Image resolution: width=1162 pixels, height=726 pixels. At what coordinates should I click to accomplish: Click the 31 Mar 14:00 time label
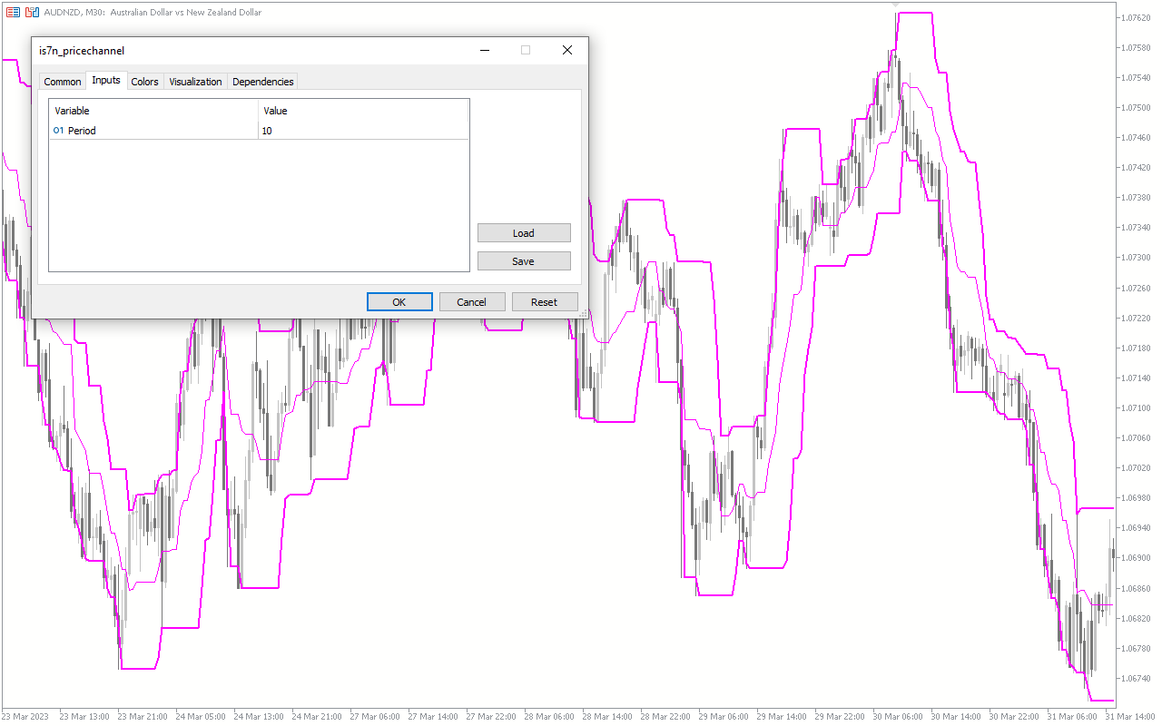tap(1129, 716)
